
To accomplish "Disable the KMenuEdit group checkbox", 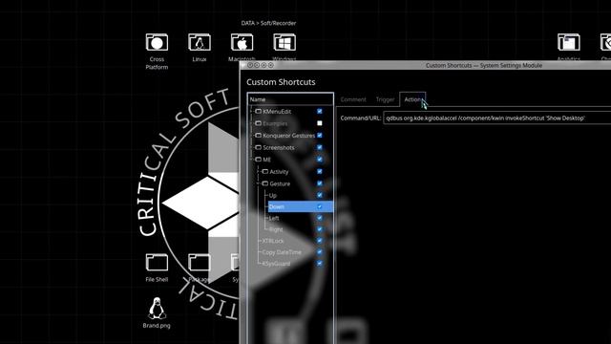I will pyautogui.click(x=320, y=111).
